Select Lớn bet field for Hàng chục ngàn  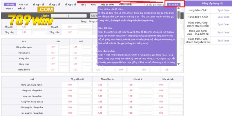(64, 47)
